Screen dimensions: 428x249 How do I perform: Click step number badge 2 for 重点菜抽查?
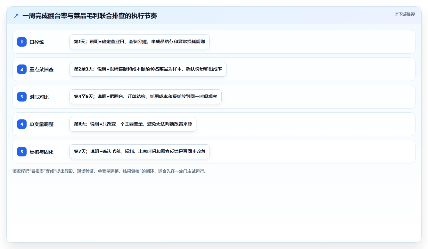point(22,69)
